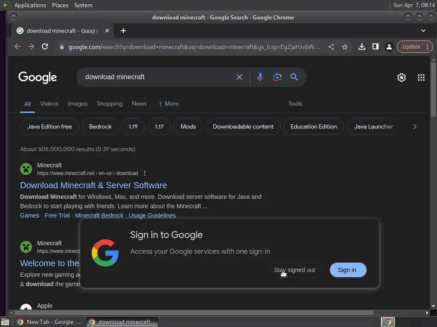Screen dimensions: 437x327
Task: Click the clock showing Sun Apr 7
Action: [x=414, y=5]
